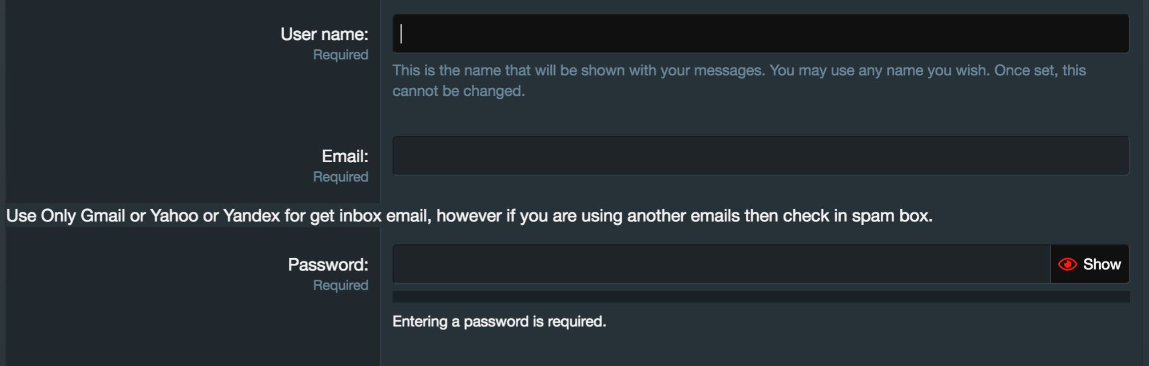Click the user name help description text

point(738,71)
